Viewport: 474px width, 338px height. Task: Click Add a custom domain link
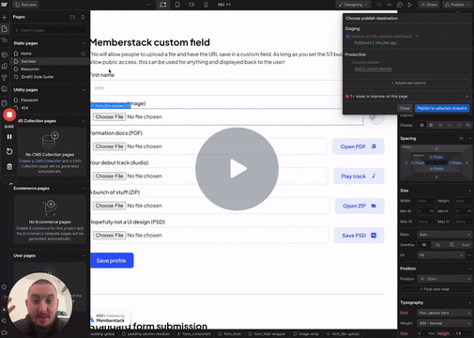[373, 69]
